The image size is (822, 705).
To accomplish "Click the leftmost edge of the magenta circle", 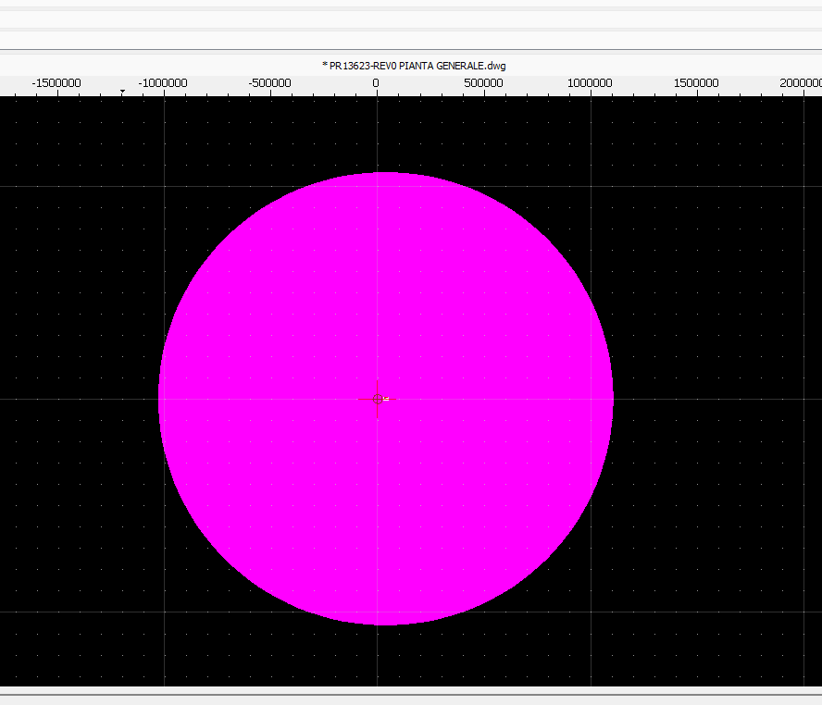I will coord(160,399).
